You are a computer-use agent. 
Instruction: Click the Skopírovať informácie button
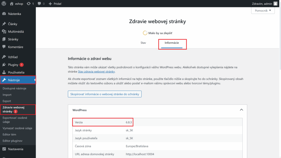[x=105, y=94]
